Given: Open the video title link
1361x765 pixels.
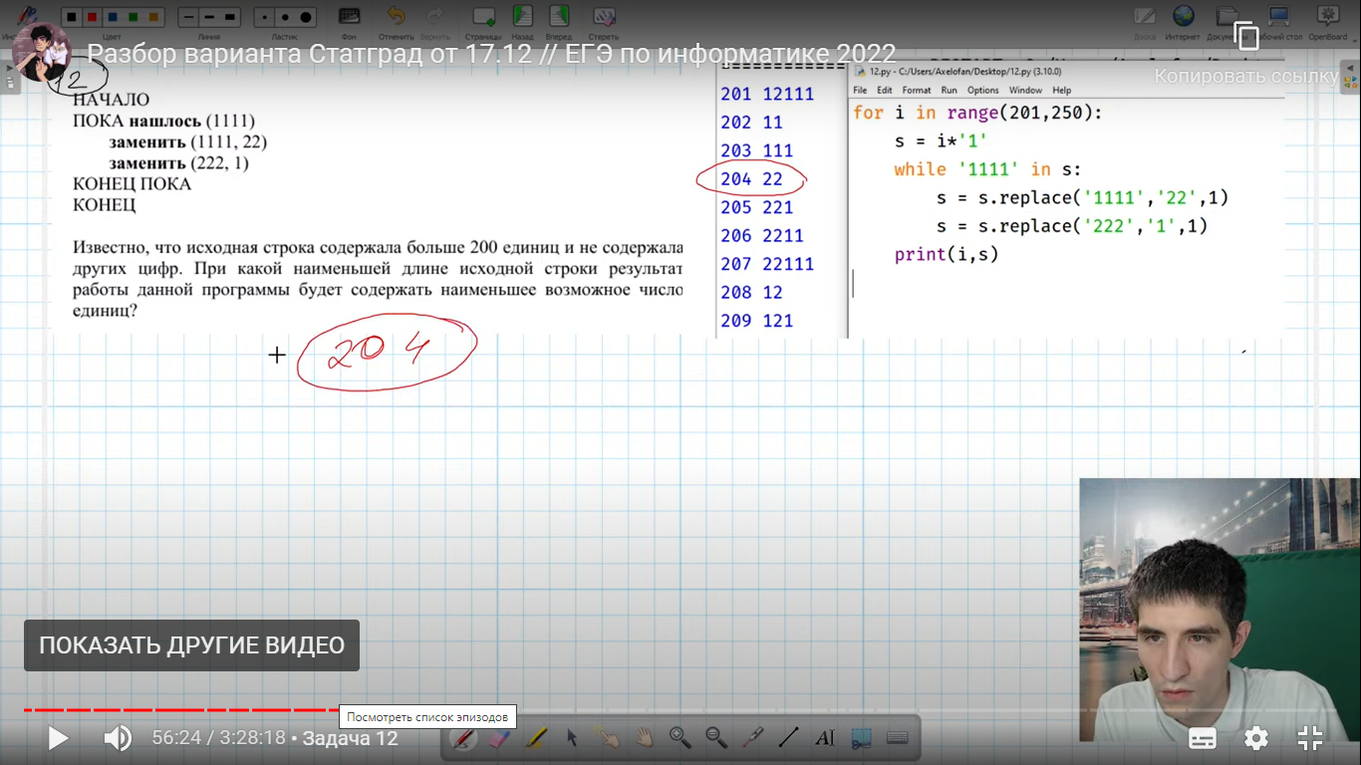Looking at the screenshot, I should tap(491, 53).
